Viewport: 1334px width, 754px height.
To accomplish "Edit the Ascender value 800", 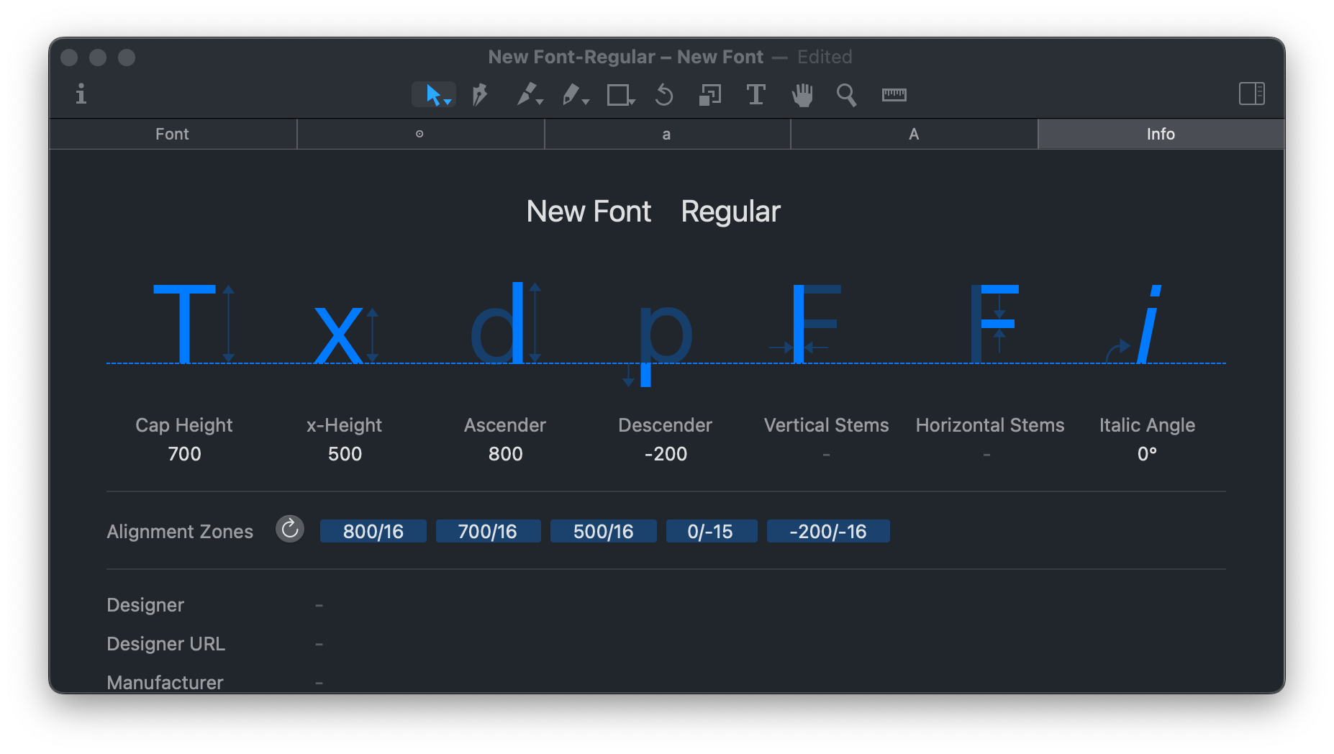I will click(x=505, y=454).
